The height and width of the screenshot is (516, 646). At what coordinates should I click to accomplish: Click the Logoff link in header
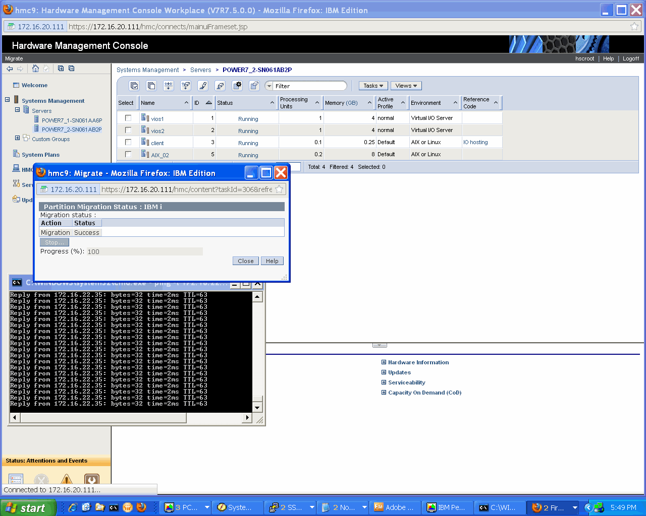[630, 58]
